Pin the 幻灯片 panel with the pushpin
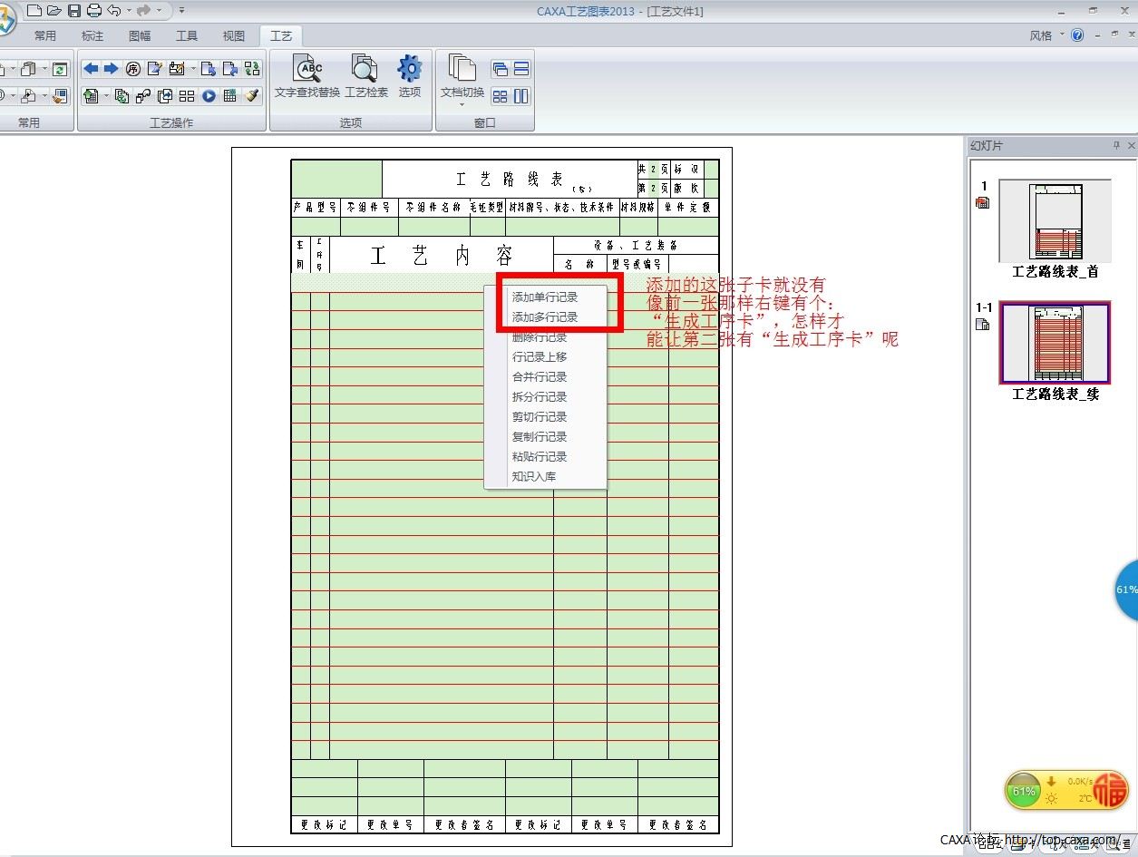 coord(1117,146)
